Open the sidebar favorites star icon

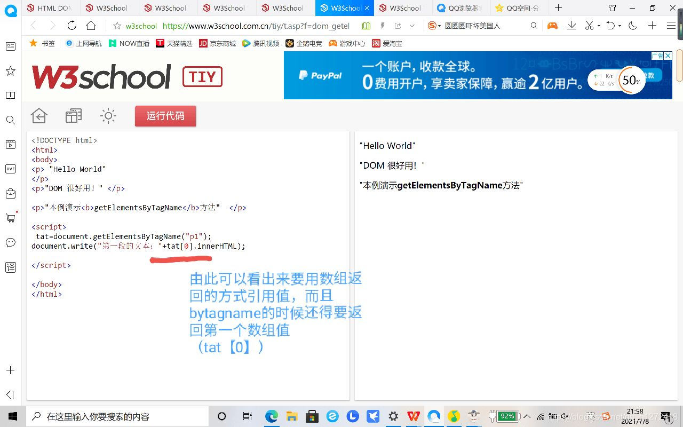pos(10,71)
